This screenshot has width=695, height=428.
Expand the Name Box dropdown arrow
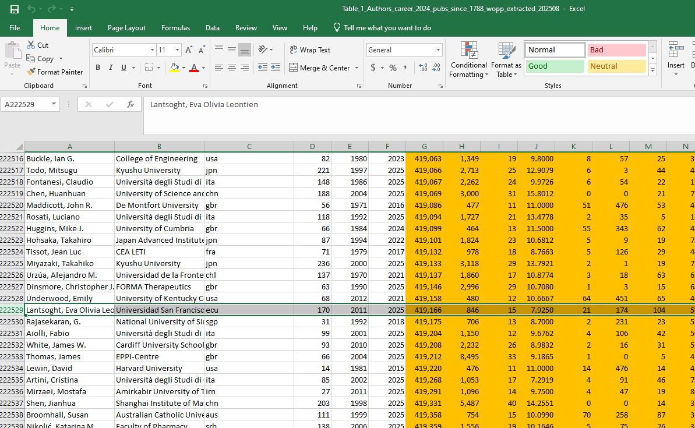coord(54,104)
